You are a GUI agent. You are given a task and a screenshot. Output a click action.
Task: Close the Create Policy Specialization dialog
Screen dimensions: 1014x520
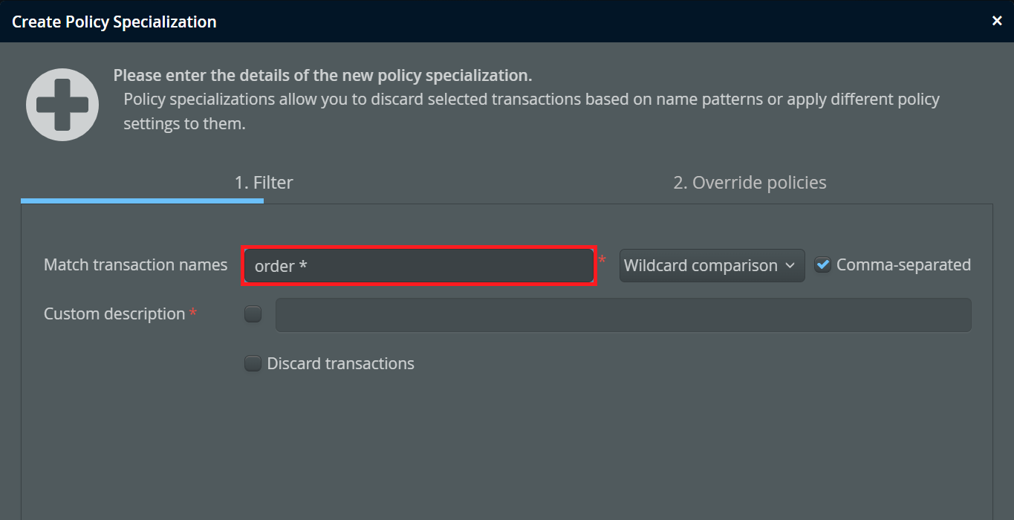(997, 21)
